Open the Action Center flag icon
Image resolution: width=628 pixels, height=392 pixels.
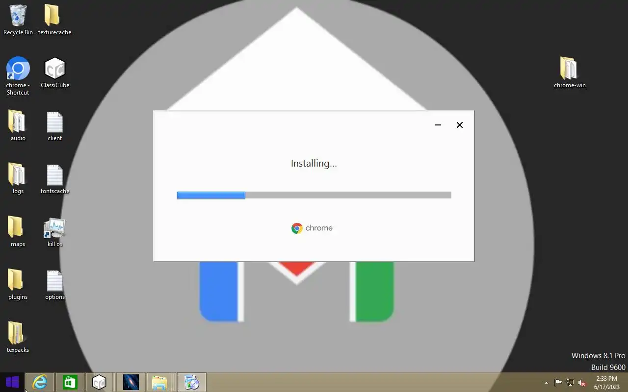pyautogui.click(x=558, y=383)
